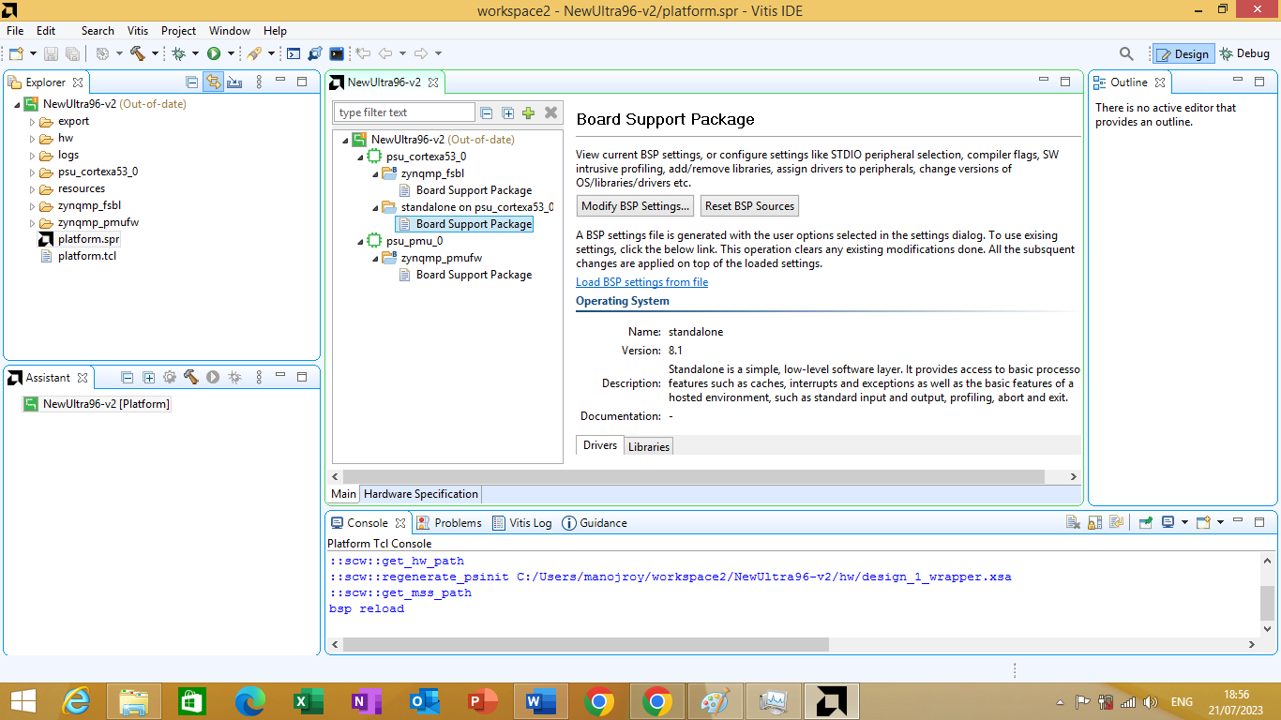Open dropdown next to Run button

(x=231, y=53)
